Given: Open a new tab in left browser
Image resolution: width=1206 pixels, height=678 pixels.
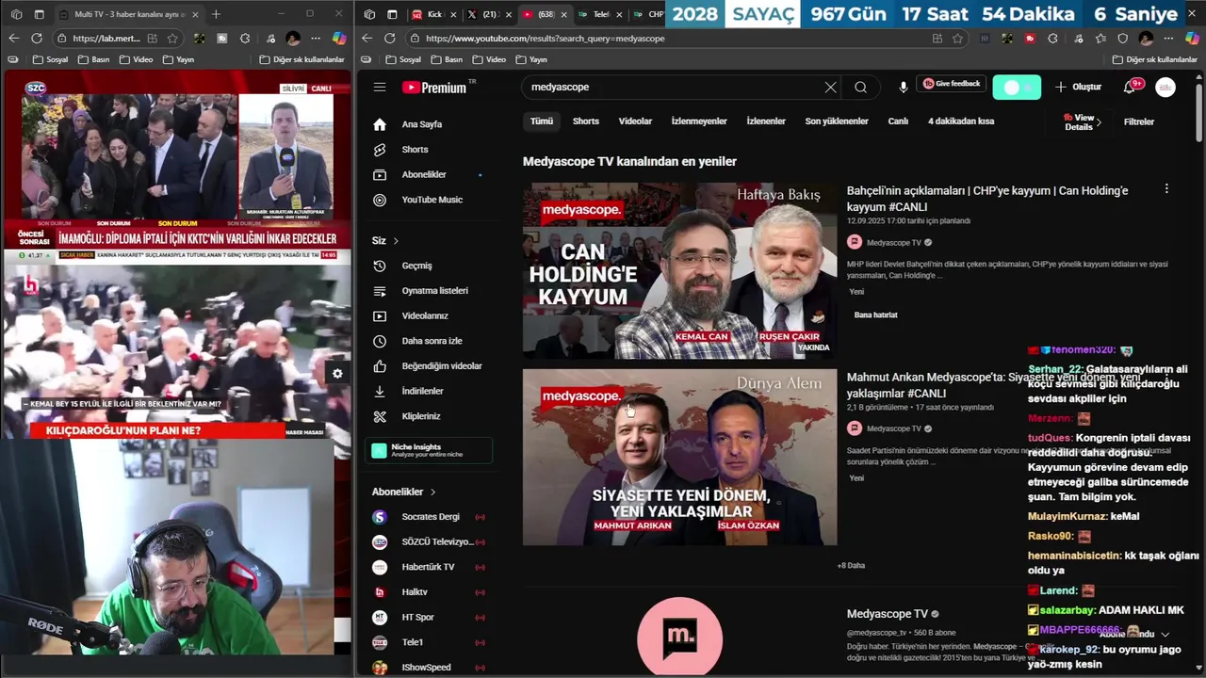Looking at the screenshot, I should 216,14.
